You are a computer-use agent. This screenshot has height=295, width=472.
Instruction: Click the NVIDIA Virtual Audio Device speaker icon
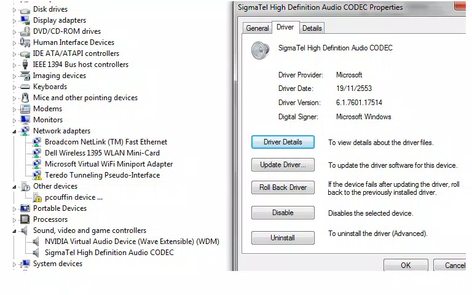pyautogui.click(x=36, y=242)
